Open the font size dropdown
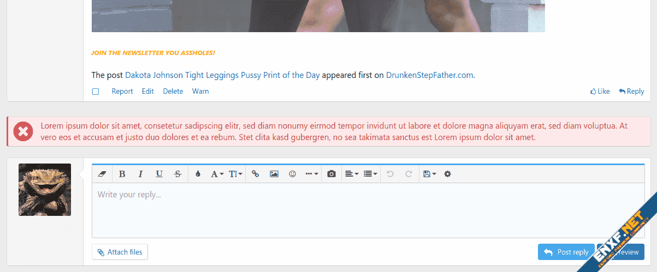The height and width of the screenshot is (272, 657). 235,174
